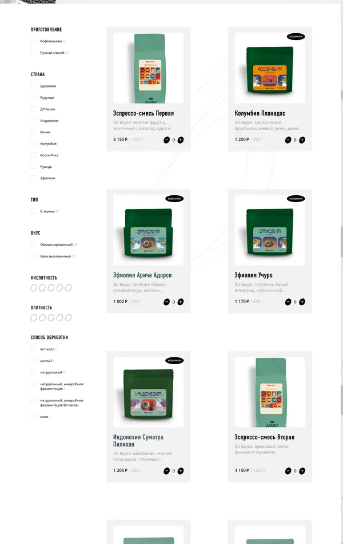Increase quantity of Эспрессо-смесь Первая
The image size is (343, 544).
181,140
